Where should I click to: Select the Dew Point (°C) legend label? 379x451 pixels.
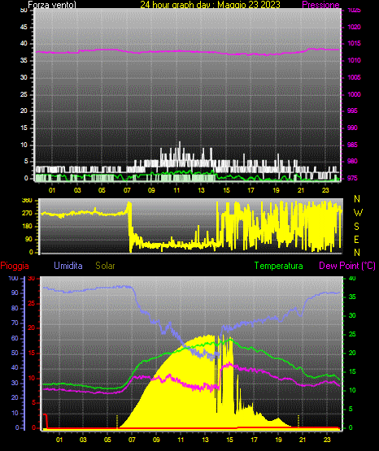347,266
